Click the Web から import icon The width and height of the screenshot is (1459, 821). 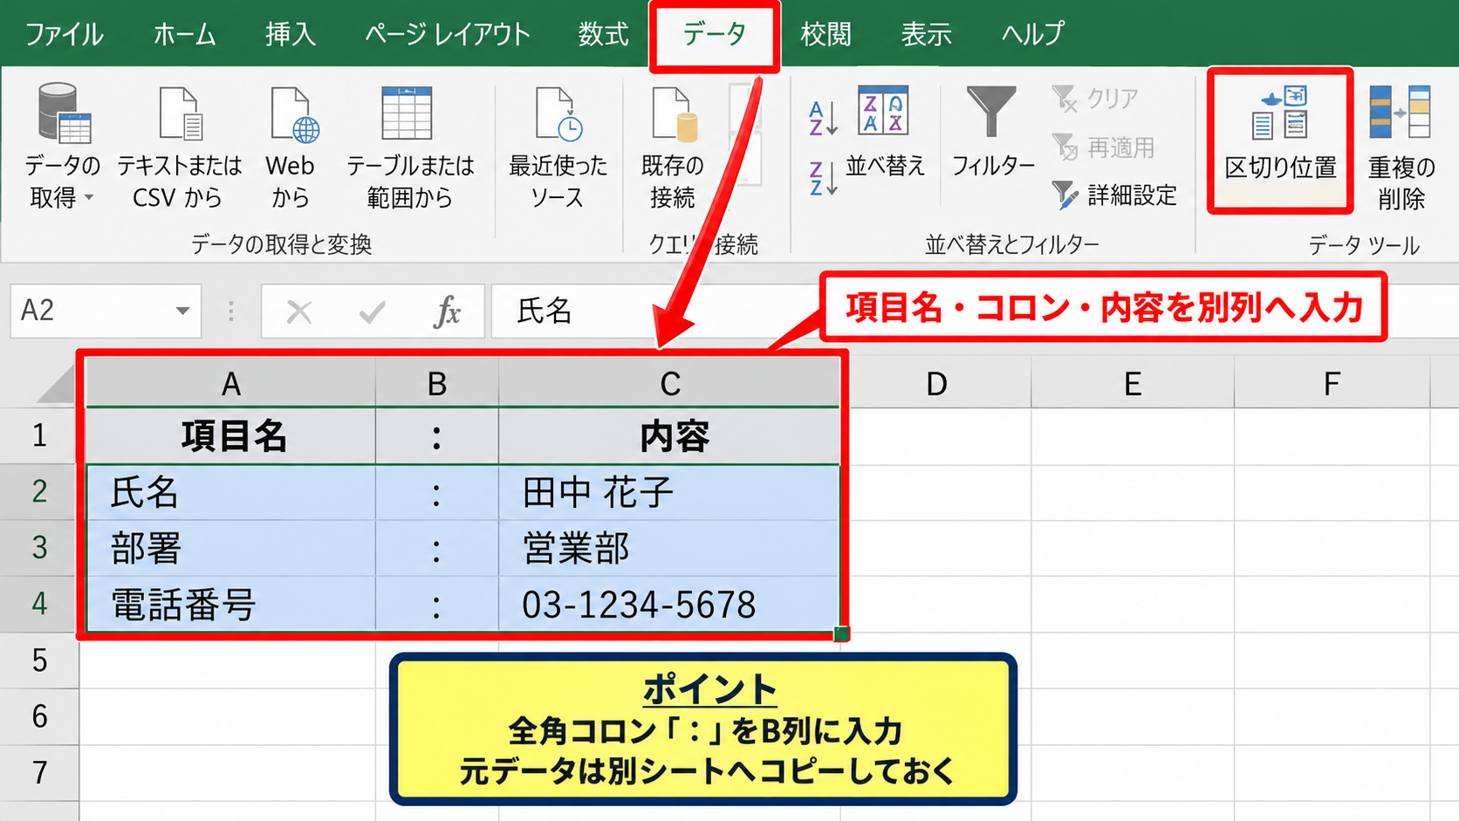(x=294, y=113)
